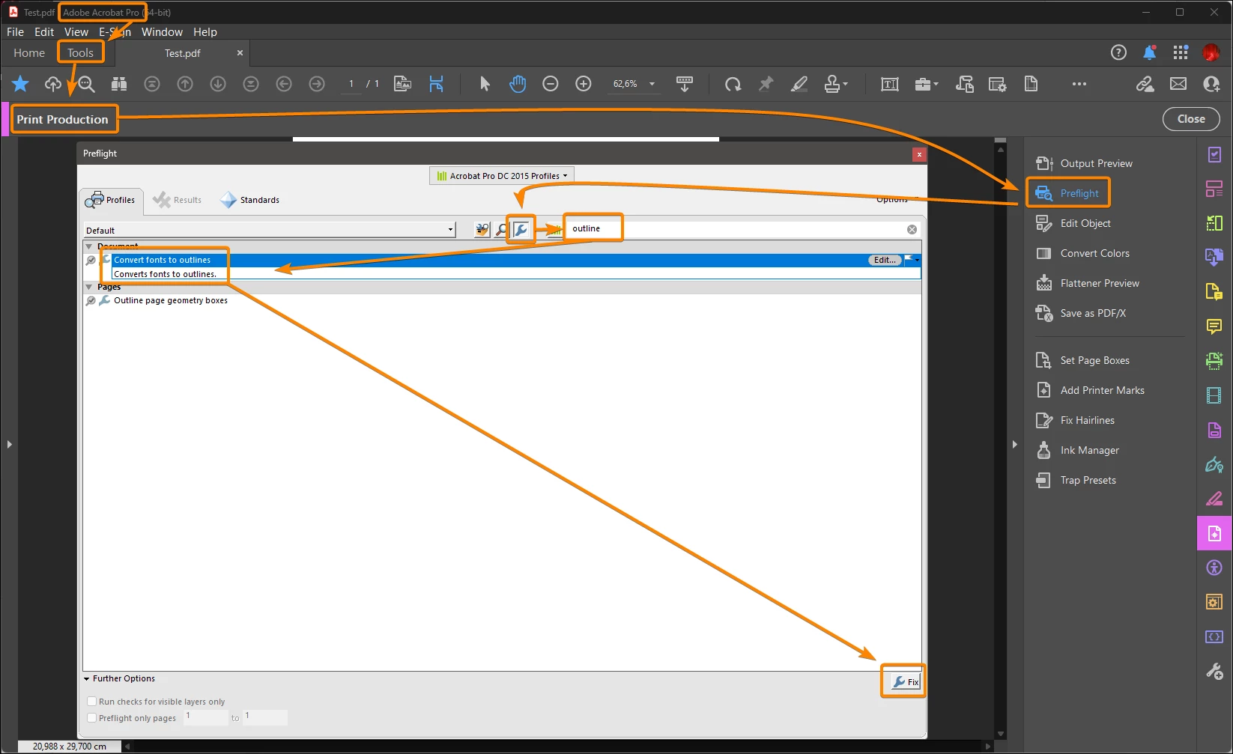Click the highlighter pen icon
This screenshot has width=1233, height=754.
[799, 84]
